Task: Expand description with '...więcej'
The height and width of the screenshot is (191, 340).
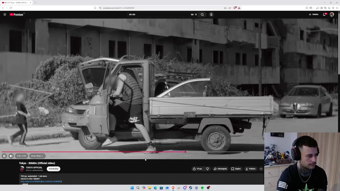Action: tap(24, 184)
